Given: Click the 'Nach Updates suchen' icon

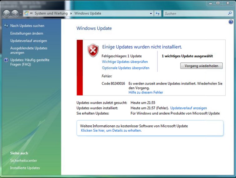Looking at the screenshot, I should tap(6, 26).
